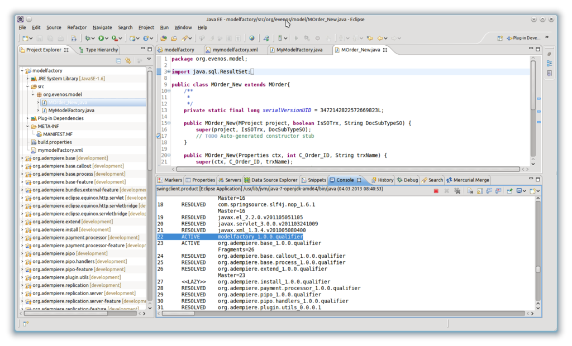572x346 pixels.
Task: Expand the org.adempiere.base project node
Action: (x=22, y=158)
